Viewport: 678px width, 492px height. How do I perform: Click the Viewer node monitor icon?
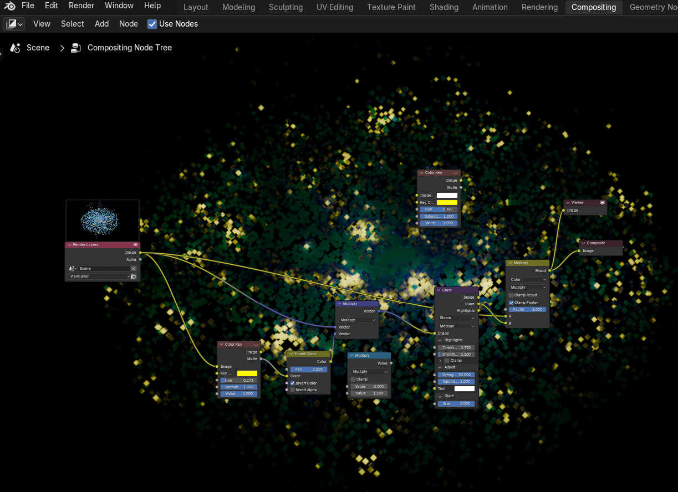click(602, 203)
